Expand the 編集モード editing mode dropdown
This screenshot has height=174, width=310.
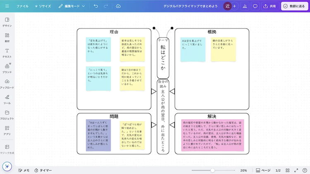(72, 6)
